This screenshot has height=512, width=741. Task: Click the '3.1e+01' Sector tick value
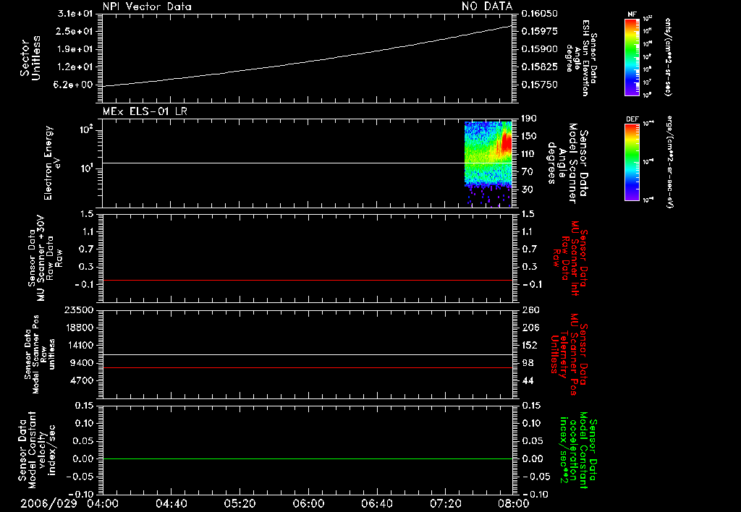coord(75,14)
